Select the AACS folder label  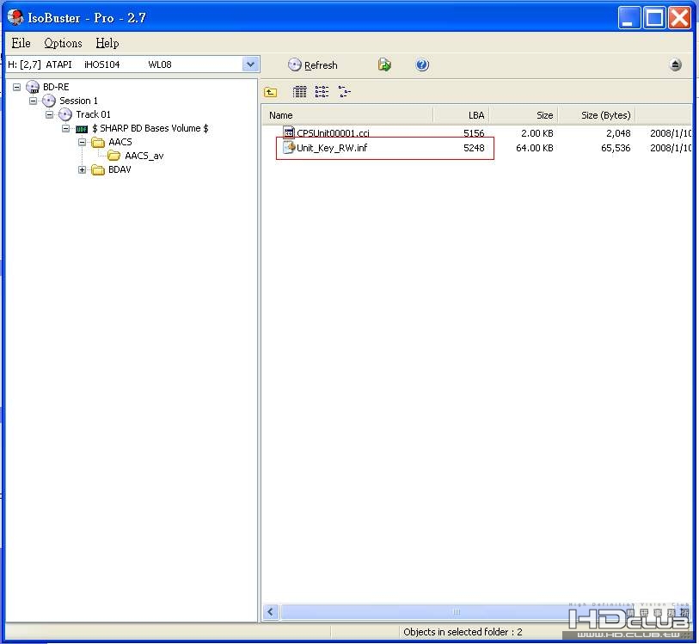[120, 142]
